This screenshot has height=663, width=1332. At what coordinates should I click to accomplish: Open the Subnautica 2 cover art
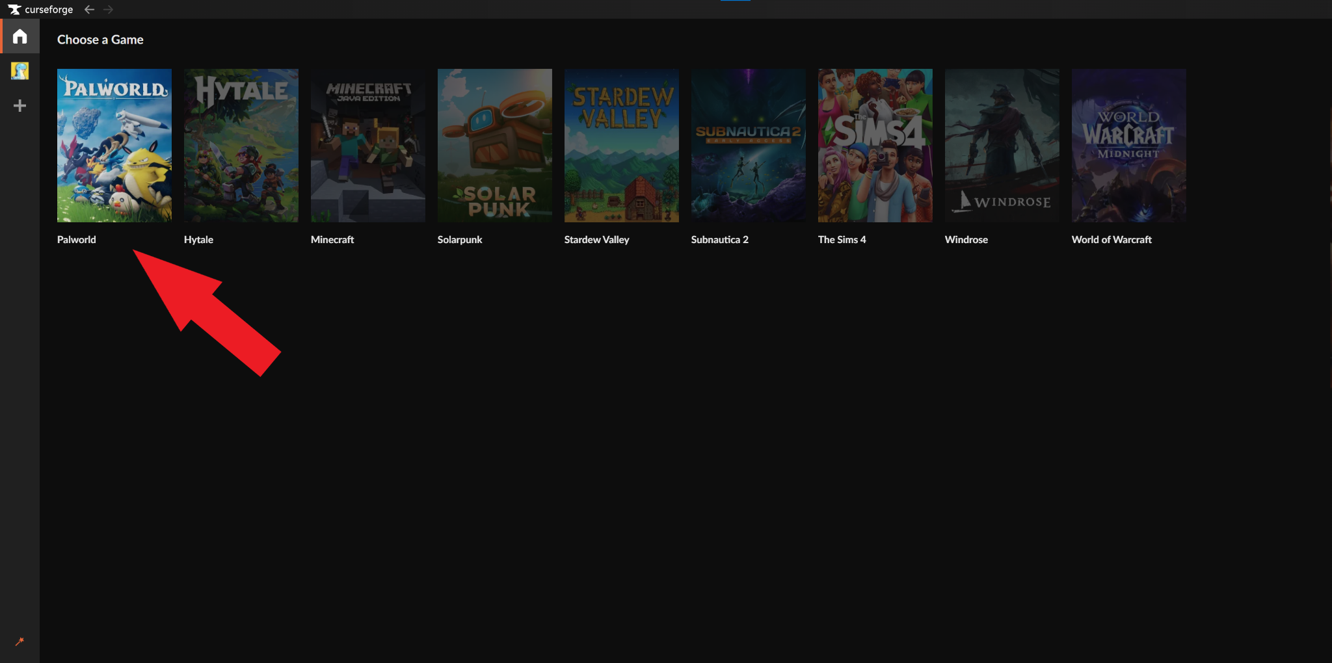click(x=749, y=146)
